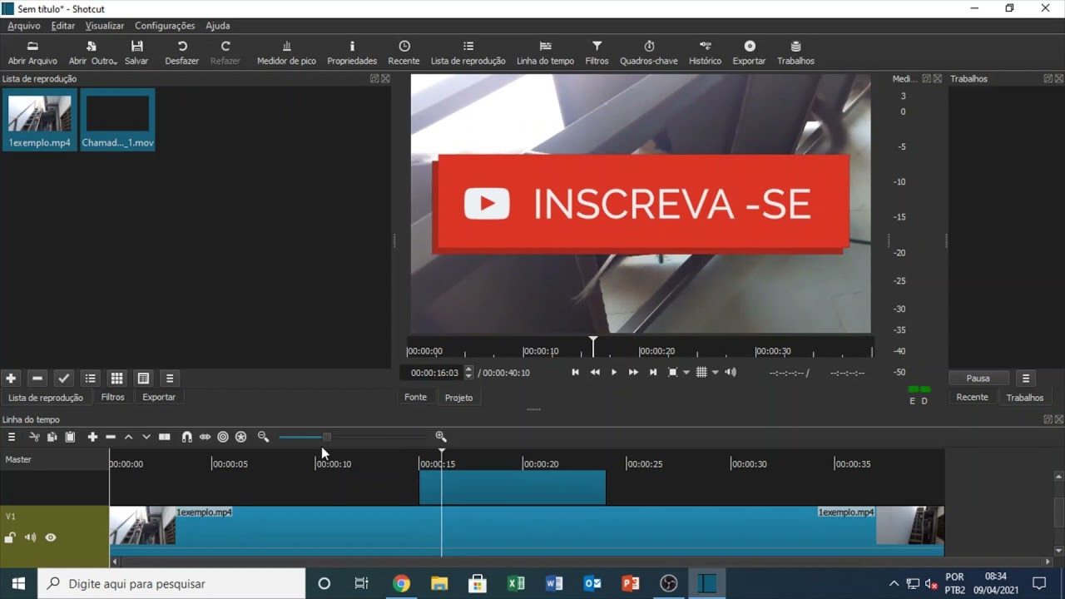Toggle ripple all tracks icon
The width and height of the screenshot is (1065, 599).
coord(241,437)
